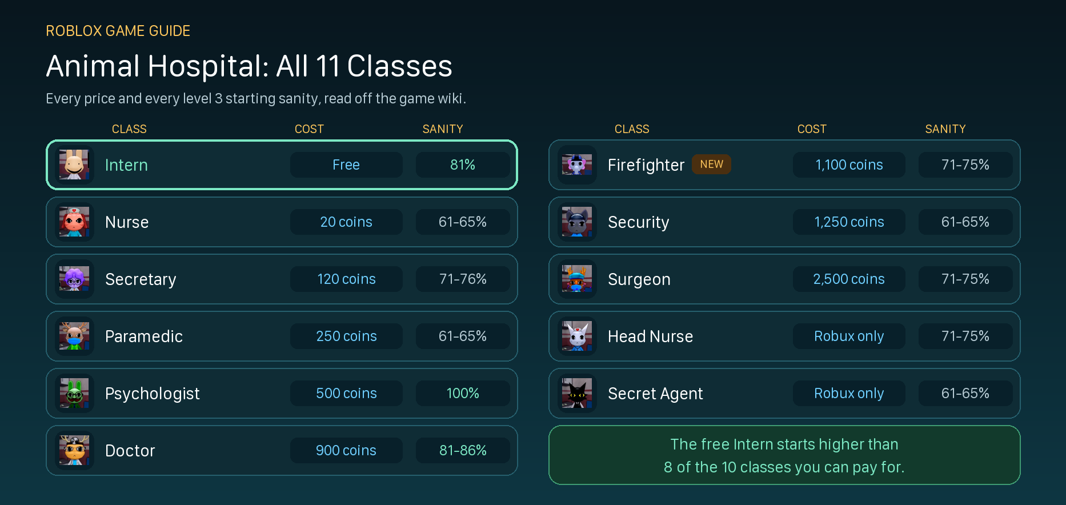Click the Surgeon avatar icon
Viewport: 1066px width, 505px height.
click(577, 279)
